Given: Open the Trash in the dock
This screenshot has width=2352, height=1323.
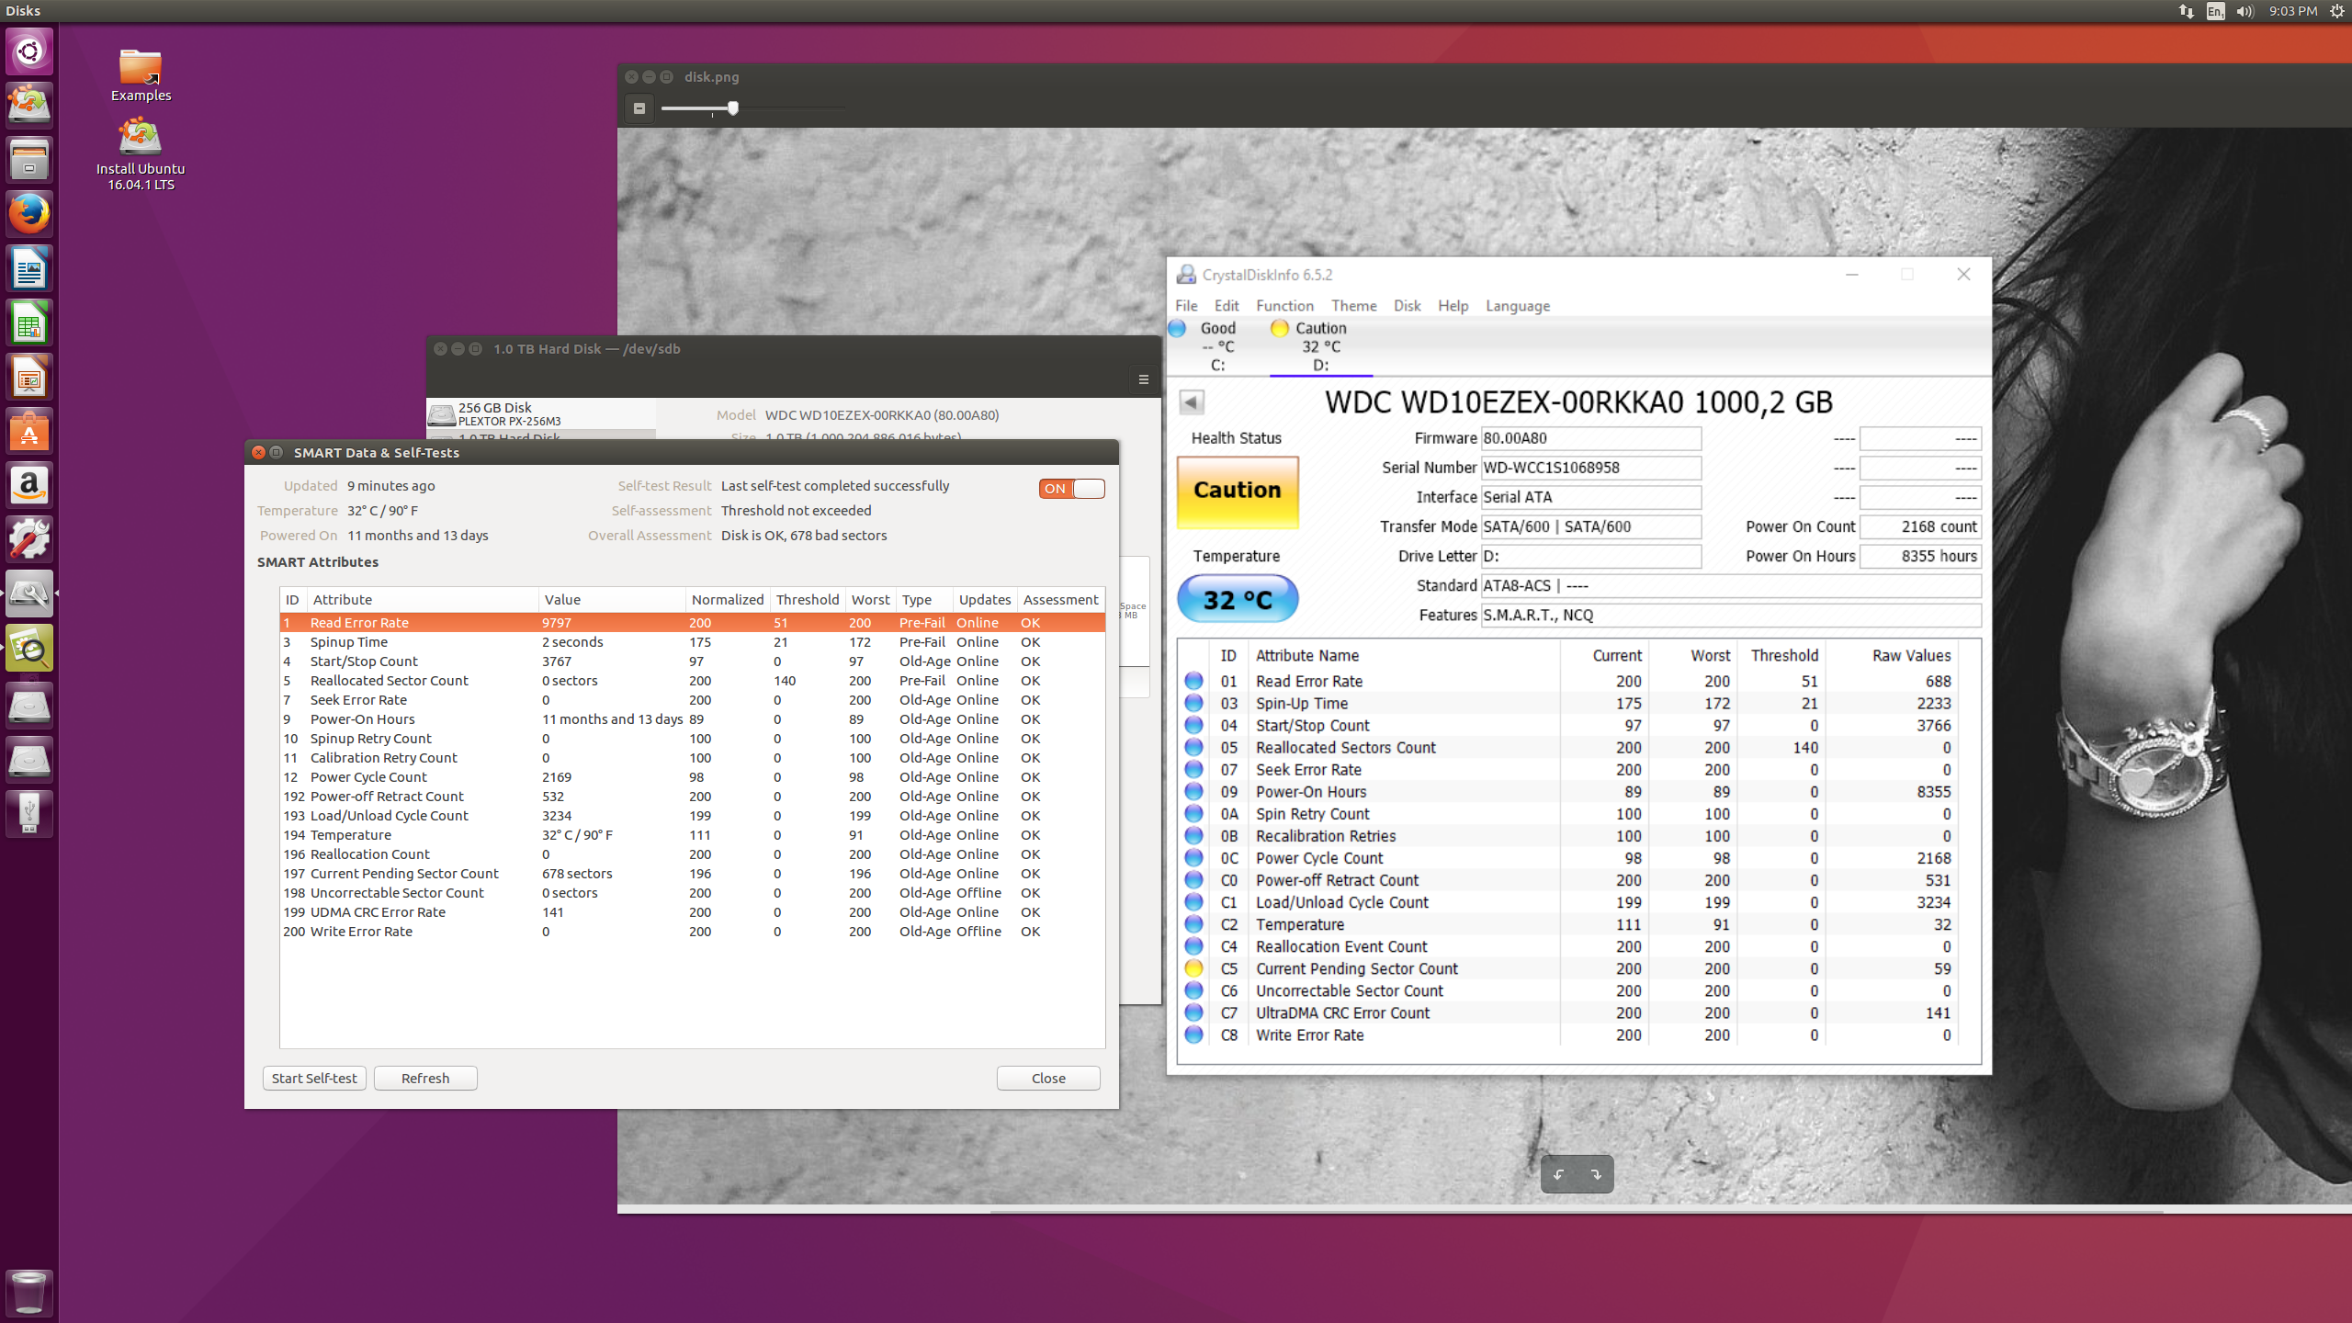Looking at the screenshot, I should (x=29, y=1292).
